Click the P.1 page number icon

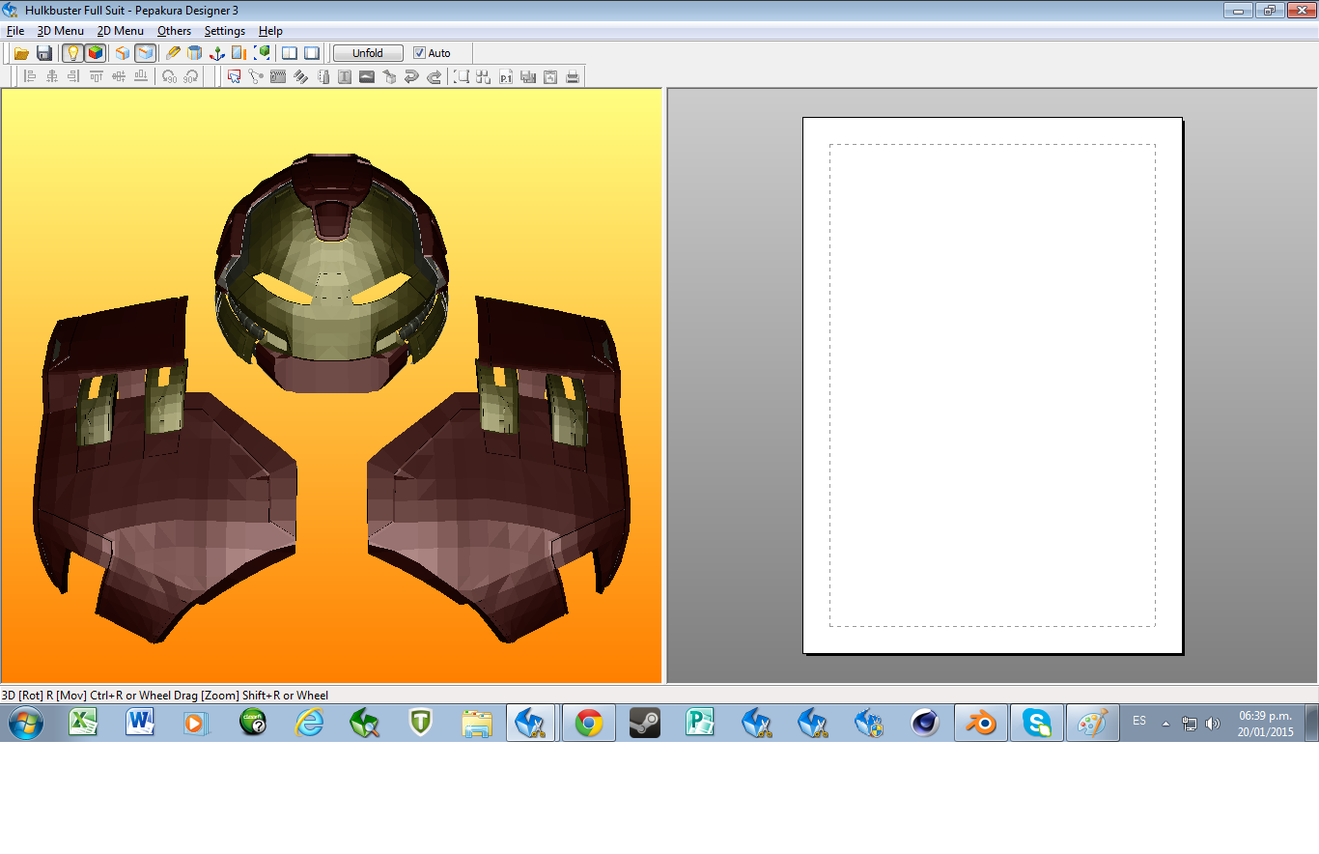(506, 76)
